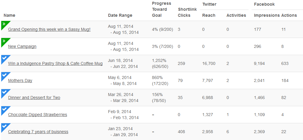Open Chocolate Dipped Strawberries campaign

38,115
